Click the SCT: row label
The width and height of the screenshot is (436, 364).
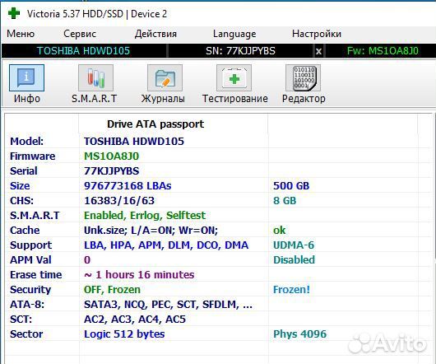(21, 320)
